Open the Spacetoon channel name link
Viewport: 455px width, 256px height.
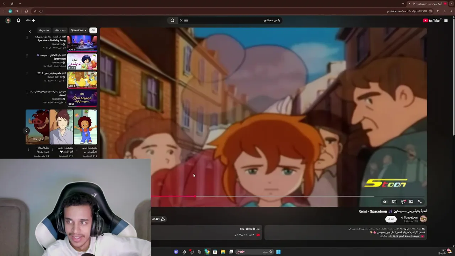tap(411, 218)
